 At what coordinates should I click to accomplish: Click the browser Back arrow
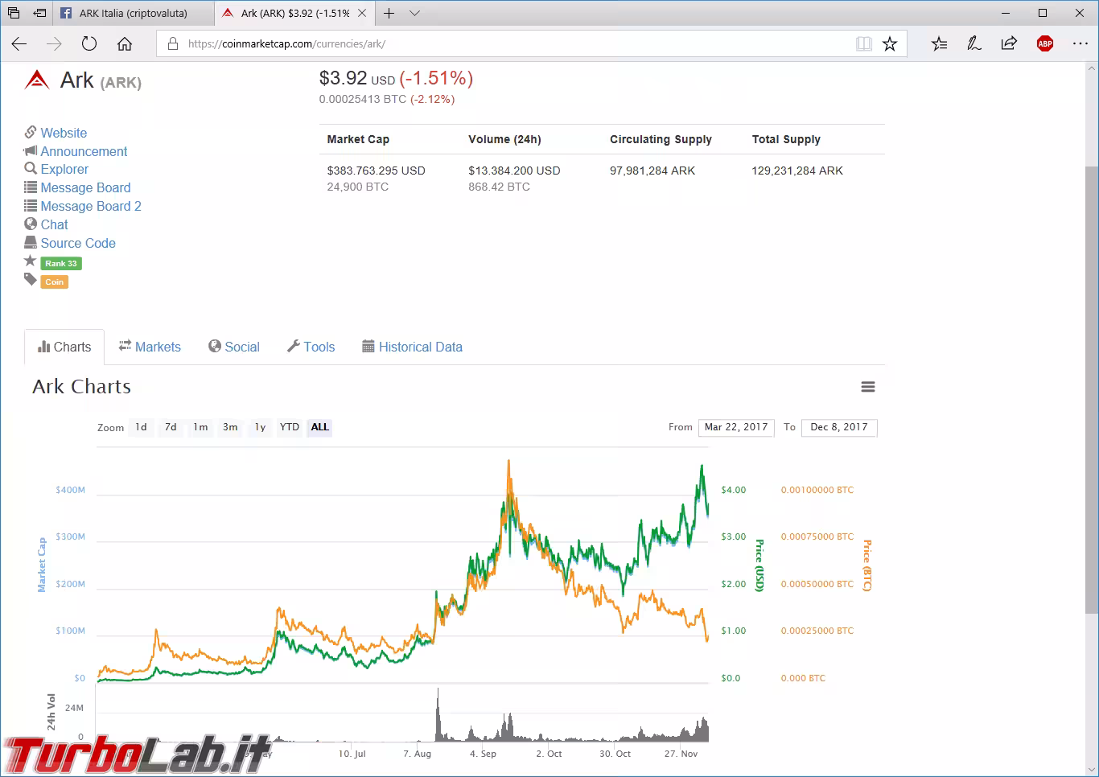point(19,44)
